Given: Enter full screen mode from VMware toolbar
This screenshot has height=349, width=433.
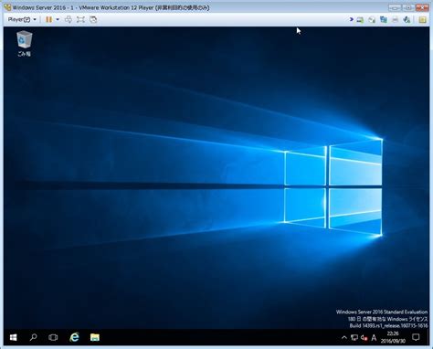Looking at the screenshot, I should [80, 19].
